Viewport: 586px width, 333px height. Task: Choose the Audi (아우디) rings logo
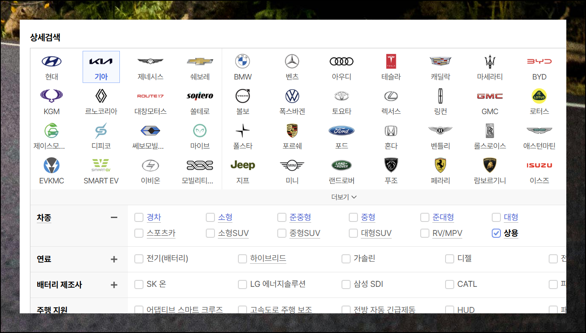click(342, 61)
